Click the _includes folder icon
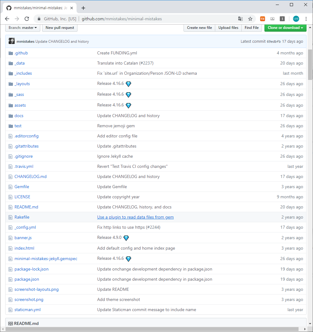 (x=10, y=73)
